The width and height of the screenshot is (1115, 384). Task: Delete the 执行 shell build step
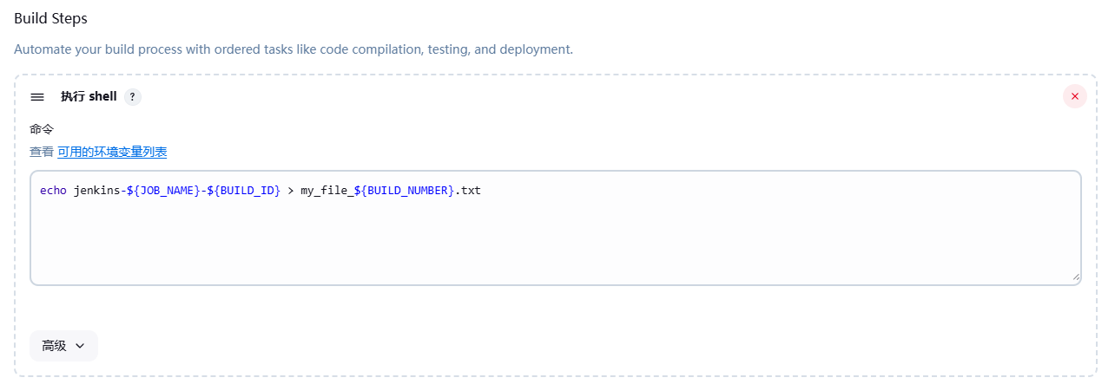[1074, 96]
